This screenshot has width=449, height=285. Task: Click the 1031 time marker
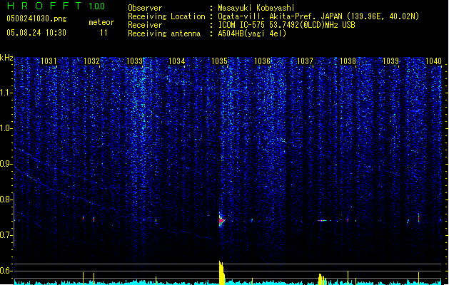point(49,61)
